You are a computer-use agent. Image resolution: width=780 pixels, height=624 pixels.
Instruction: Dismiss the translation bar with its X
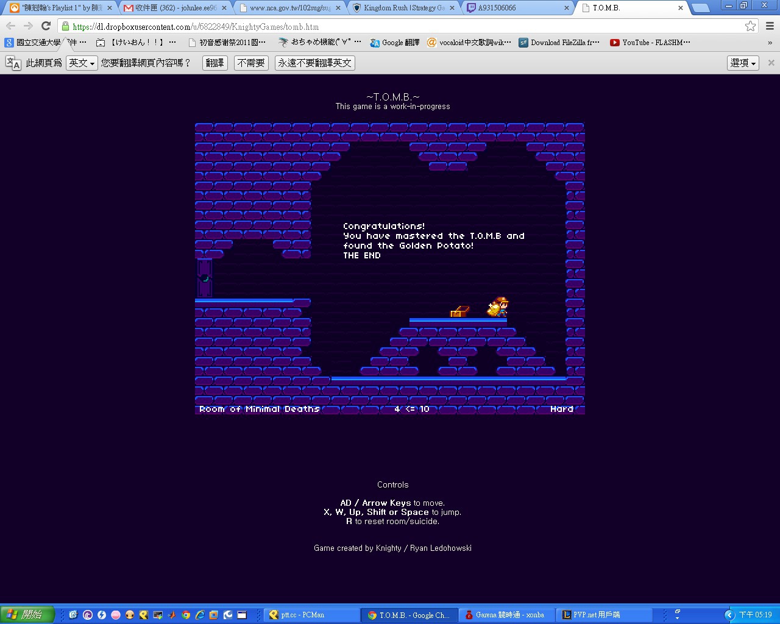[x=771, y=63]
